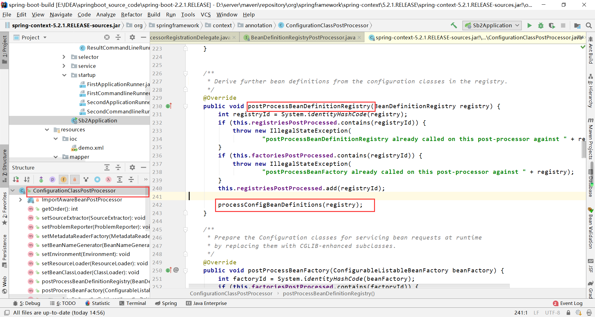The width and height of the screenshot is (595, 317).
Task: Open TODO tool window button
Action: pyautogui.click(x=63, y=303)
